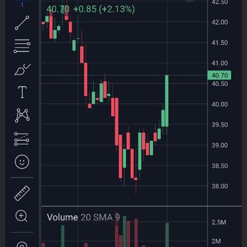Click the 40.50 price axis label
Viewport: 247px width, 247px height.
220,84
